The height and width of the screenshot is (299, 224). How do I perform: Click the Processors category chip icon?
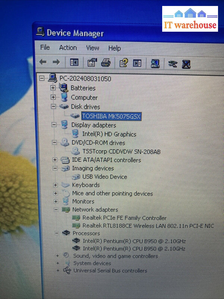[x=66, y=233]
